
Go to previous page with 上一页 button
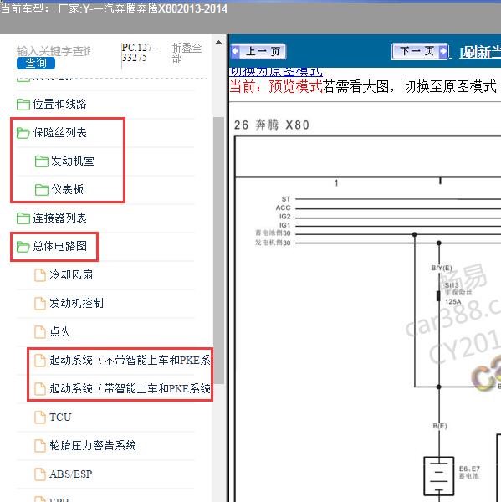pos(258,51)
